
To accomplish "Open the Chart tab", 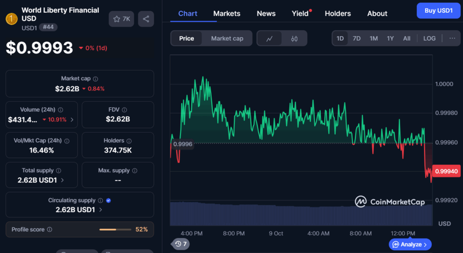I will pyautogui.click(x=188, y=14).
